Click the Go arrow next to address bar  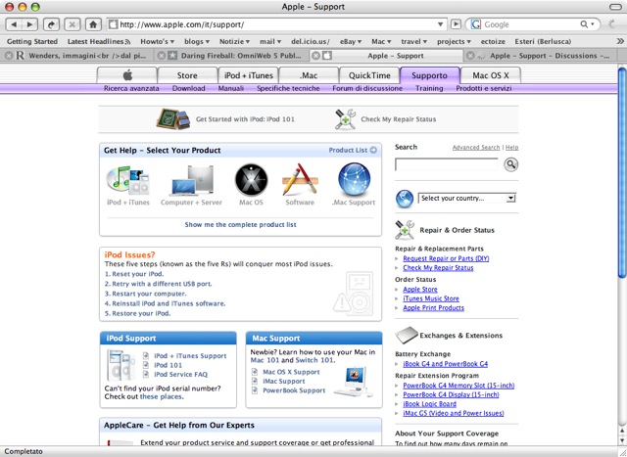(x=456, y=24)
